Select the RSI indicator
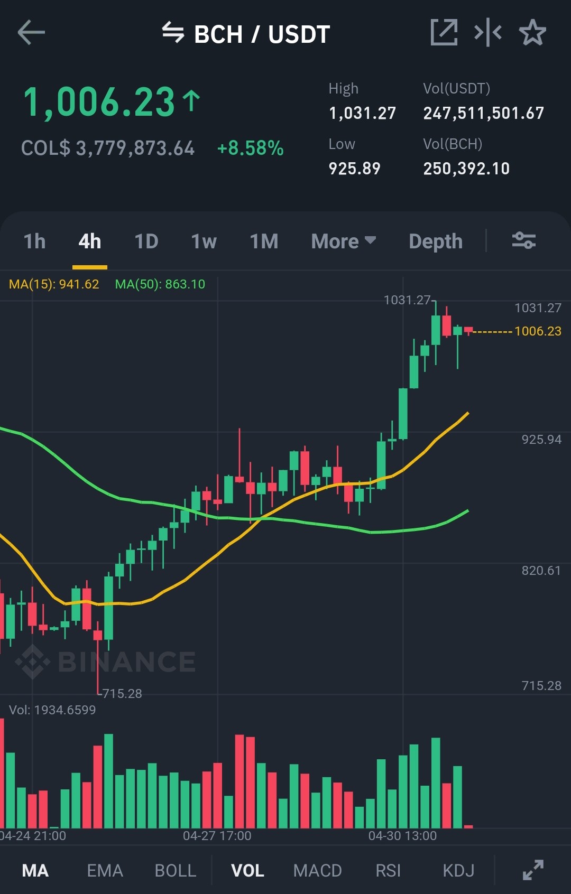 [x=388, y=870]
